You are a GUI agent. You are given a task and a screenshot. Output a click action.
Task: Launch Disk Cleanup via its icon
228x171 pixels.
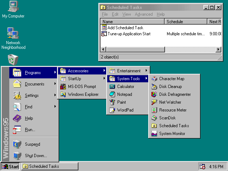point(154,87)
